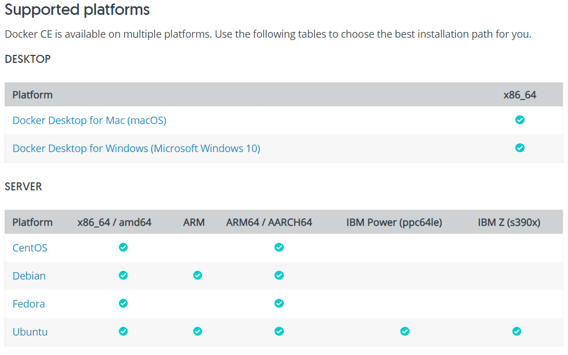The image size is (568, 355).
Task: Click Ubuntu ARM checkmark icon
Action: 197,332
